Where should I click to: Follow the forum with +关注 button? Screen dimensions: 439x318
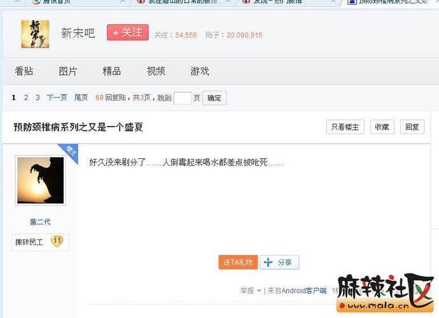[128, 32]
